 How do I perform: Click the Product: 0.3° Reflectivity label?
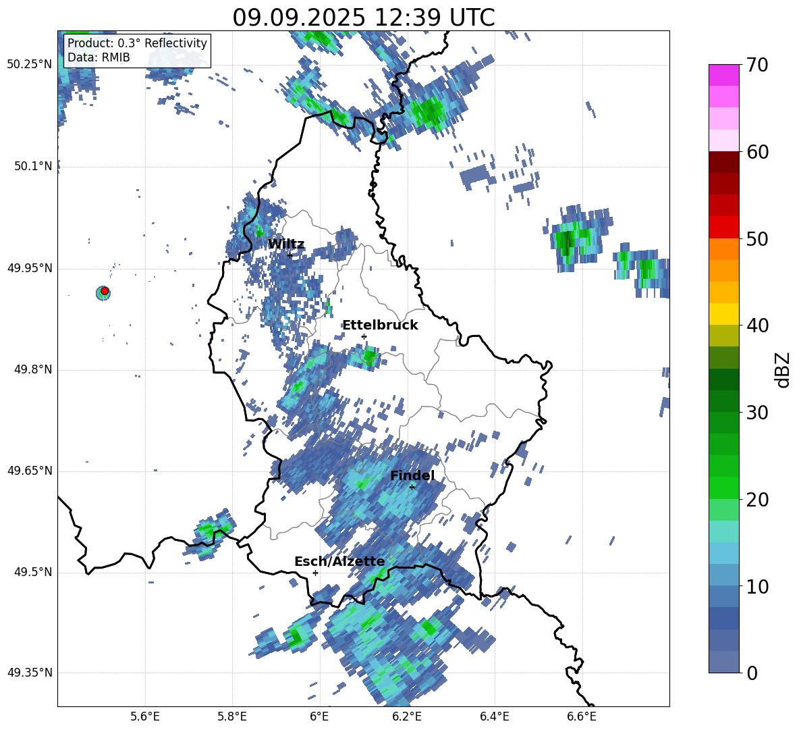tap(137, 43)
